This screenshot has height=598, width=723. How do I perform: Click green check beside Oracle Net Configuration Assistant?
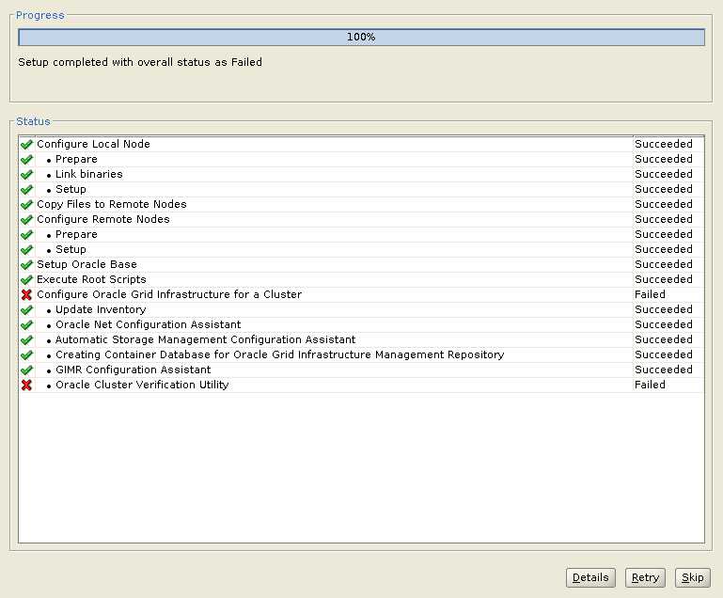point(26,324)
